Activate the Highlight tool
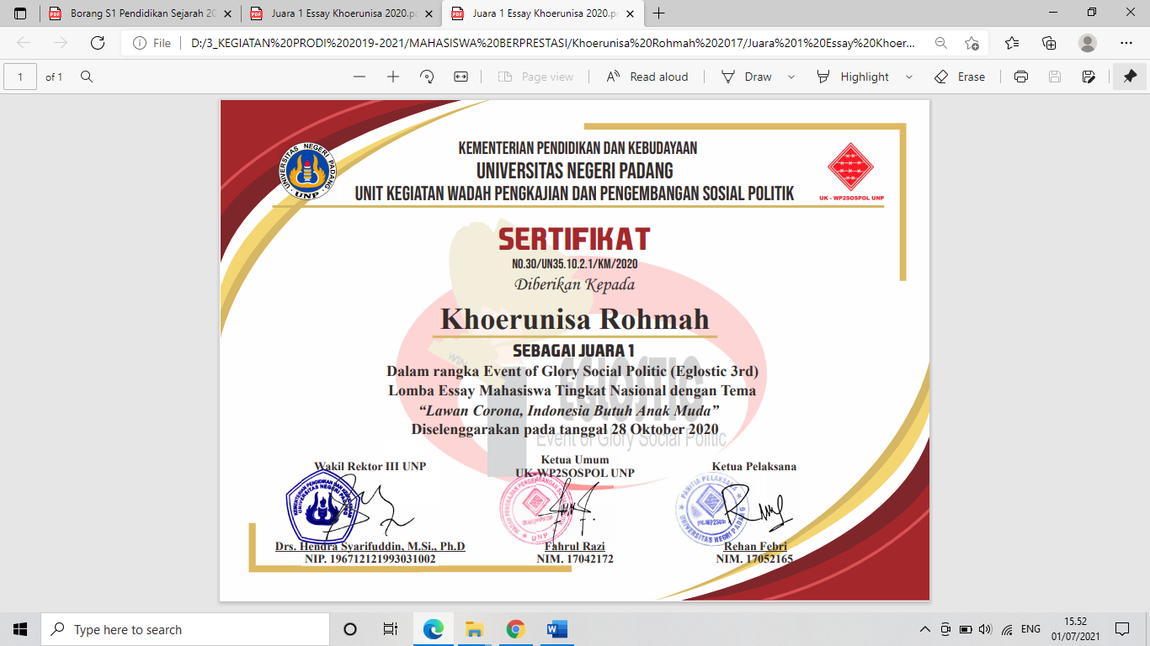Screen dimensions: 1150x646 click(853, 77)
